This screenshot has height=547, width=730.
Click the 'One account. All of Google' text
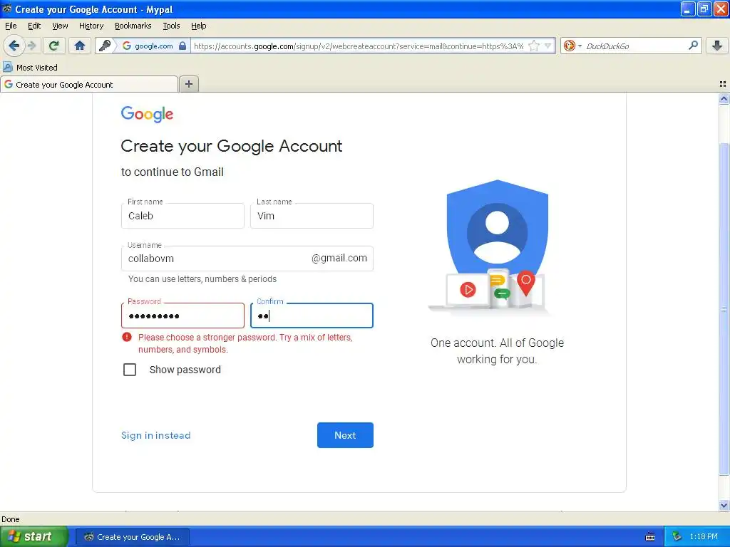click(497, 343)
